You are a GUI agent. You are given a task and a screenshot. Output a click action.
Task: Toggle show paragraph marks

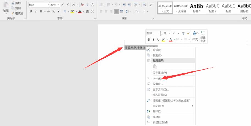click(151, 5)
